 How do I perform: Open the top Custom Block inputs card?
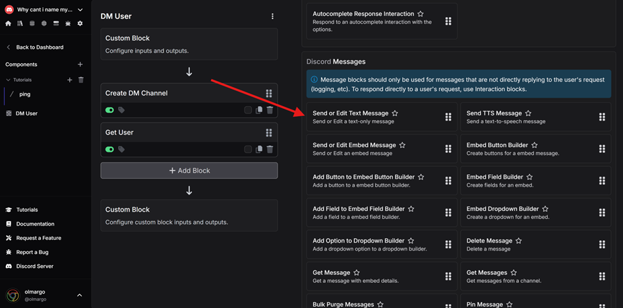pyautogui.click(x=189, y=44)
